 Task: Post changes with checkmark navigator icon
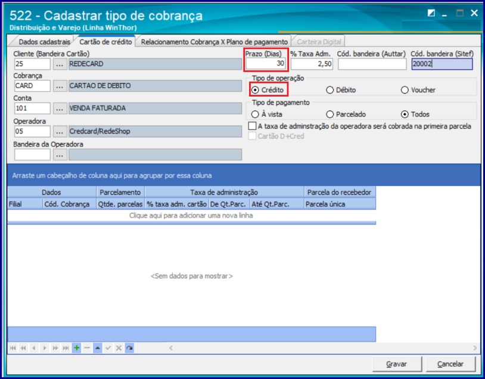(108, 348)
